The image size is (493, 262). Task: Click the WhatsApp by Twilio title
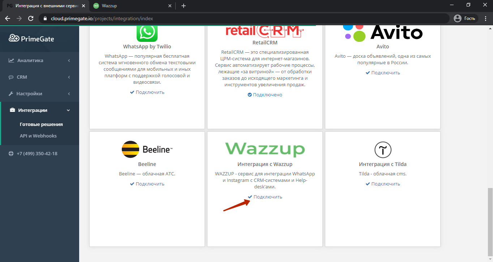tap(147, 47)
